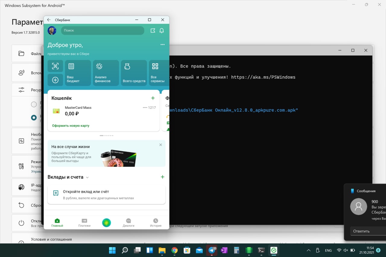The image size is (386, 257).
Task: Tap the round plus tile under the scanner
Action: pos(55,80)
